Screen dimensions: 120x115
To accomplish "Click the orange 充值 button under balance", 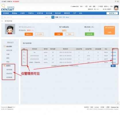I will point(59,34).
